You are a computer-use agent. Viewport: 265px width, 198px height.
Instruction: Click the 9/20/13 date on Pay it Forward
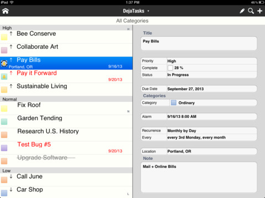tap(115, 80)
